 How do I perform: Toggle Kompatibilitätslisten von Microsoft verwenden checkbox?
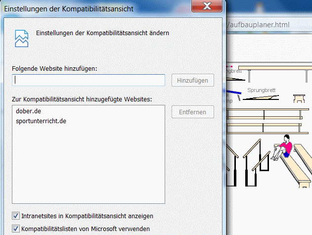pyautogui.click(x=16, y=229)
